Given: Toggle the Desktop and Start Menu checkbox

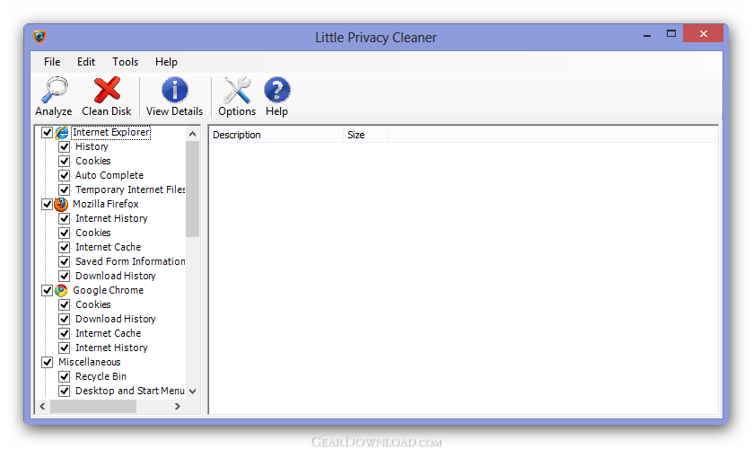Looking at the screenshot, I should (65, 391).
